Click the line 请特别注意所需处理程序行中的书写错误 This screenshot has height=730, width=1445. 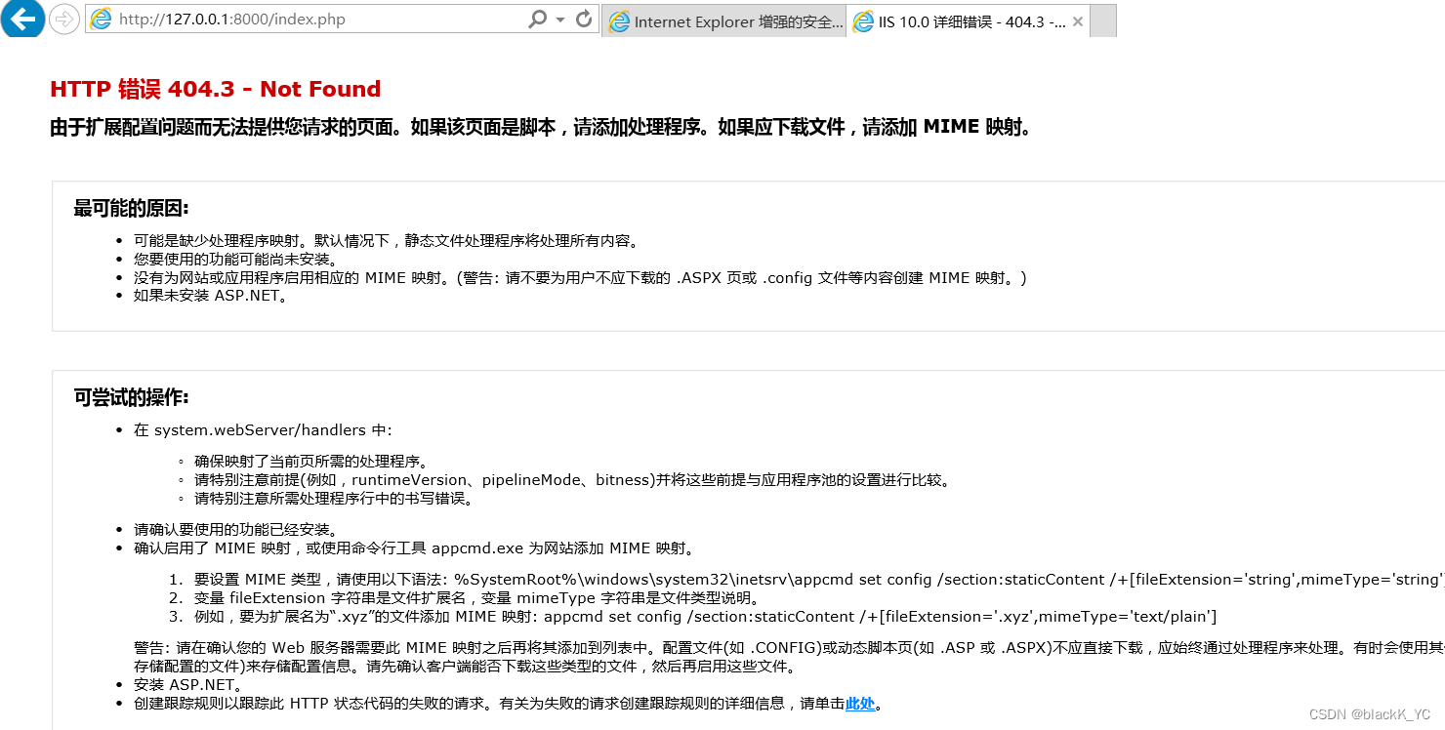click(334, 499)
